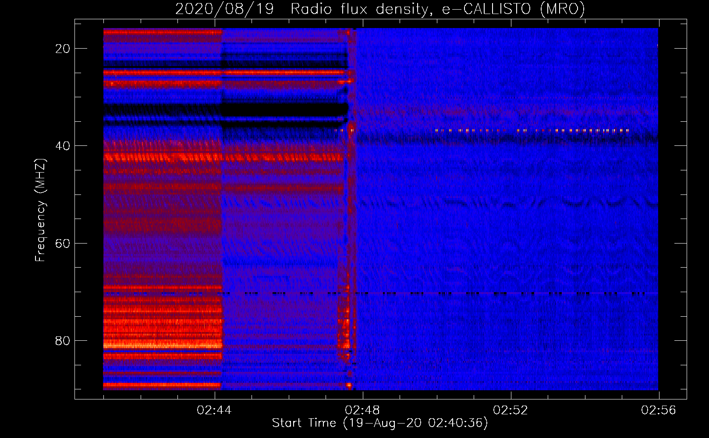Click the 'Start Time (19-Aug-20 02:40:36)' label
Screen dimensions: 709x438
[380, 423]
